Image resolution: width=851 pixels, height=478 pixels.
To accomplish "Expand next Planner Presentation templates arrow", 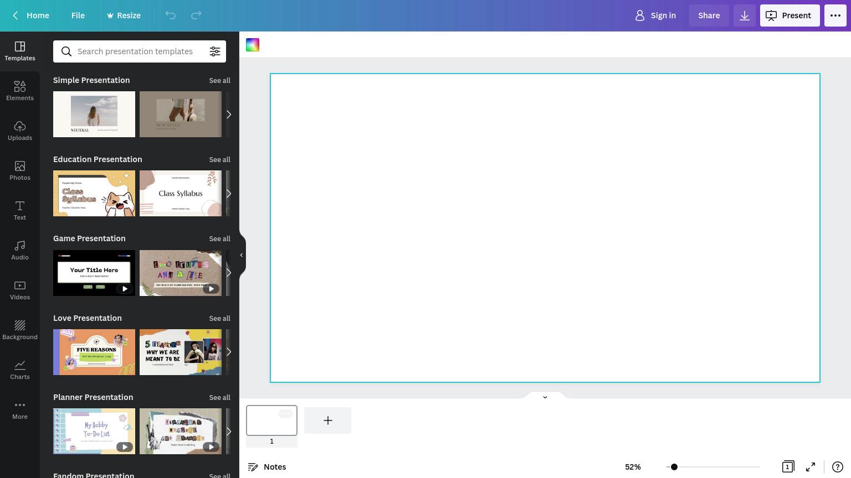I will [x=228, y=432].
